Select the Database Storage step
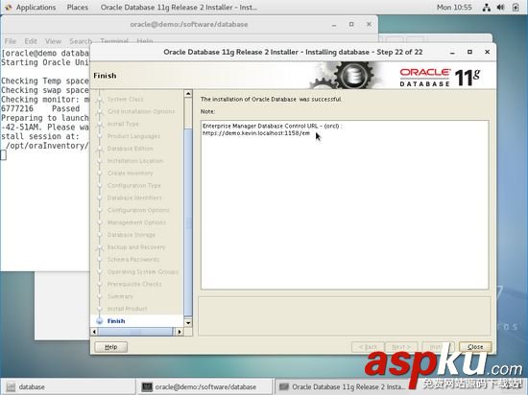 pyautogui.click(x=131, y=235)
